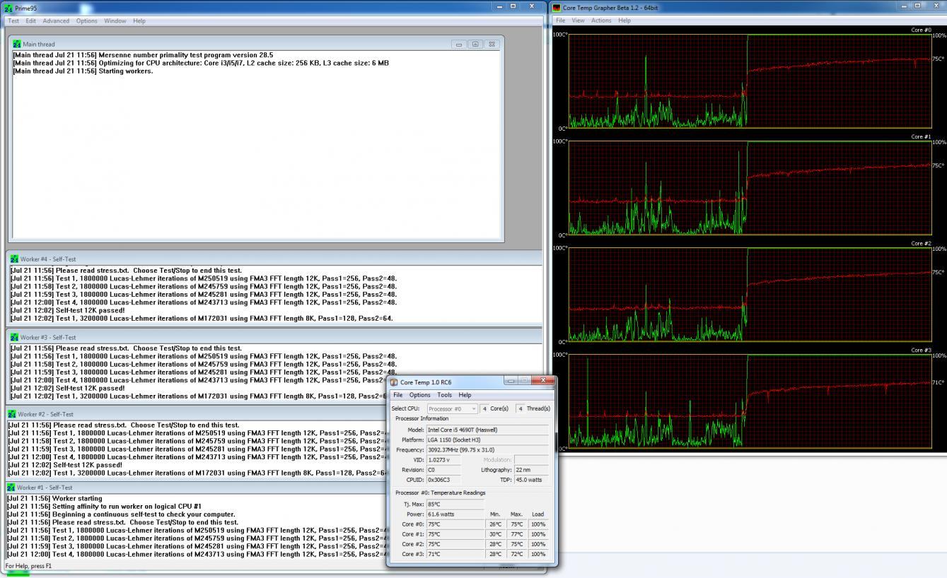Click the Lithography value 22 nm

click(x=531, y=469)
